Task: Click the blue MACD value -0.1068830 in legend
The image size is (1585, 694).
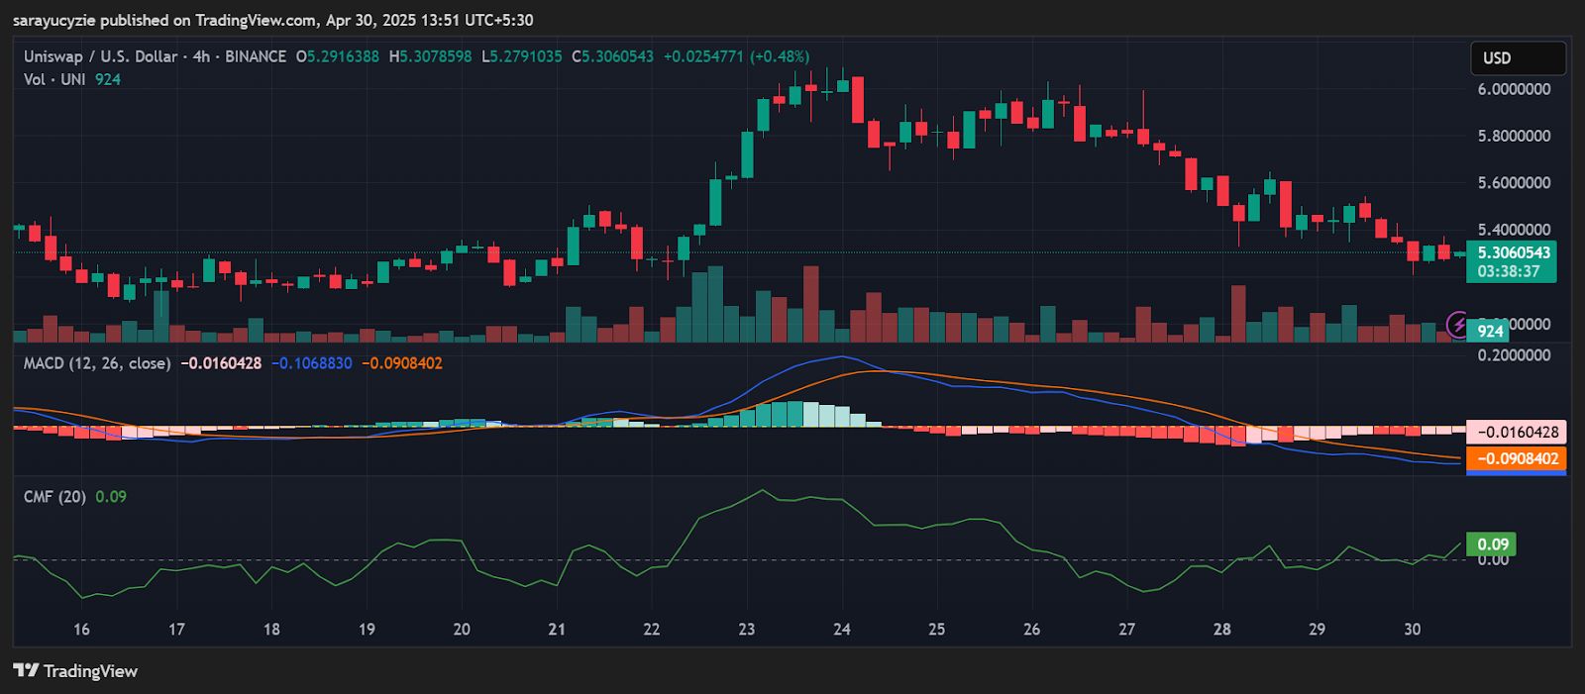Action: click(312, 363)
